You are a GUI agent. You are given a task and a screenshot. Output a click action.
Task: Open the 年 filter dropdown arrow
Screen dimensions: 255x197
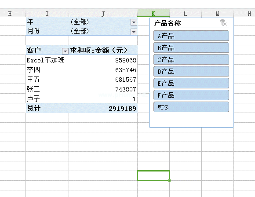(134, 22)
